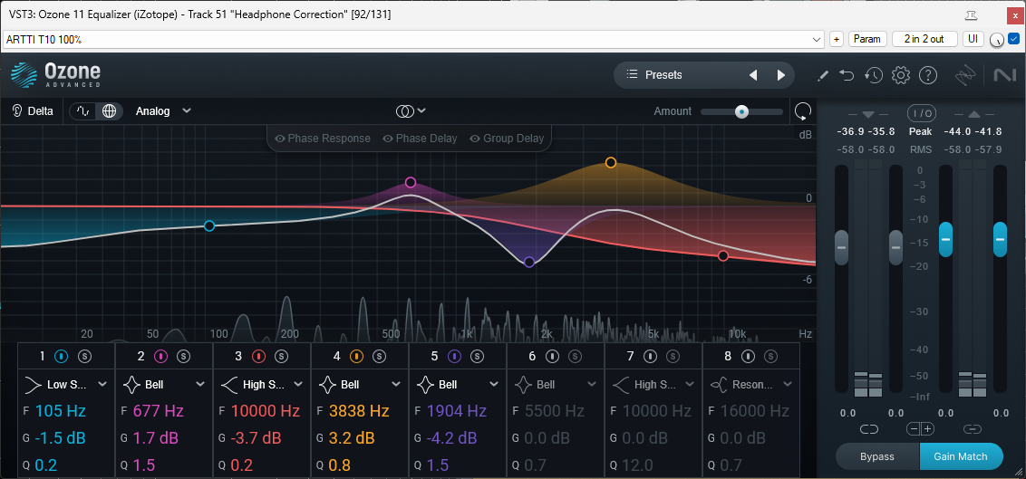Click the magenta band 2 EQ node
This screenshot has width=1026, height=479.
click(411, 182)
